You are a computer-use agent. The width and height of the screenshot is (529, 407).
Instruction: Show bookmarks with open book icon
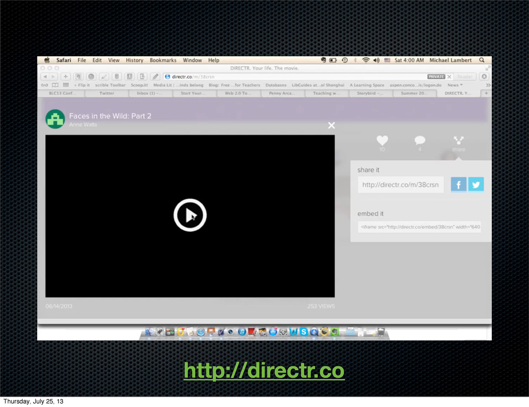point(55,85)
